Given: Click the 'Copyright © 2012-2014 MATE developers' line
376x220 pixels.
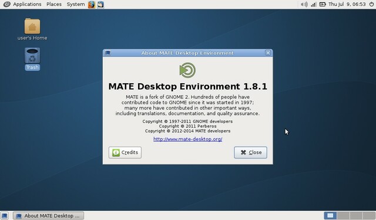Looking at the screenshot, I should point(187,131).
